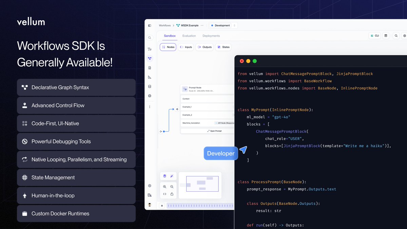Open the organization building icon in the sidebar
This screenshot has width=407, height=229.
pos(150,195)
